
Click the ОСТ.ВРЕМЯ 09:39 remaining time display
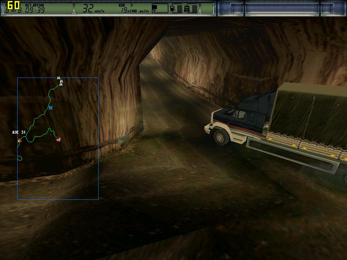(34, 8)
